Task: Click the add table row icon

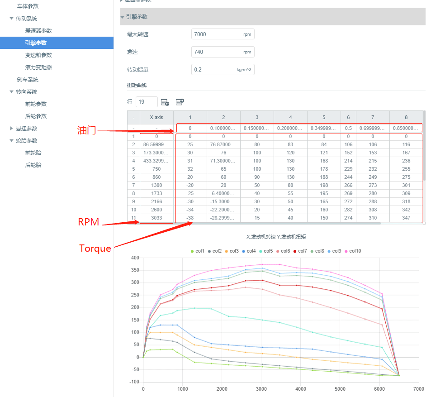Action: pyautogui.click(x=165, y=102)
